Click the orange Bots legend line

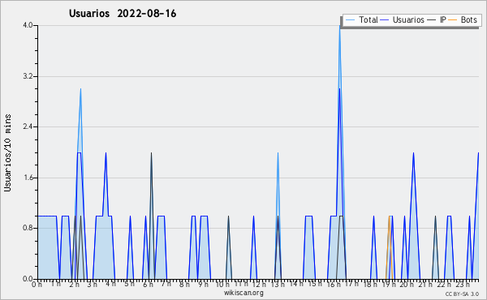pos(453,20)
